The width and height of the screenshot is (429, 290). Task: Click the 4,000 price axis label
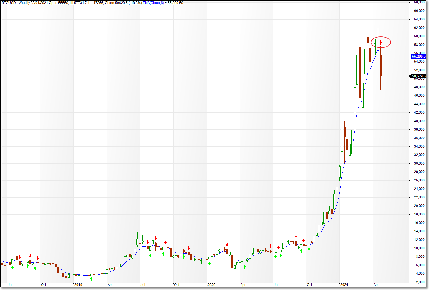(420, 274)
